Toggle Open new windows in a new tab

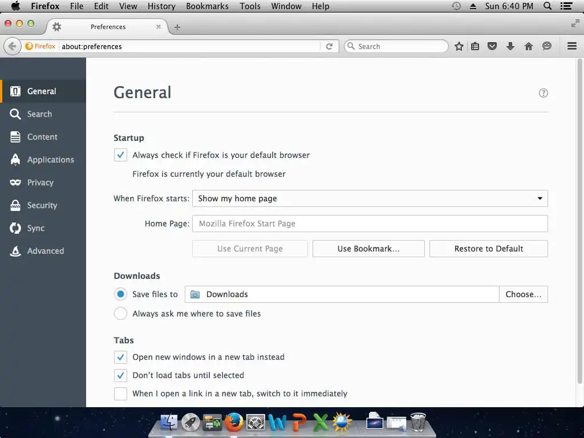coord(120,357)
